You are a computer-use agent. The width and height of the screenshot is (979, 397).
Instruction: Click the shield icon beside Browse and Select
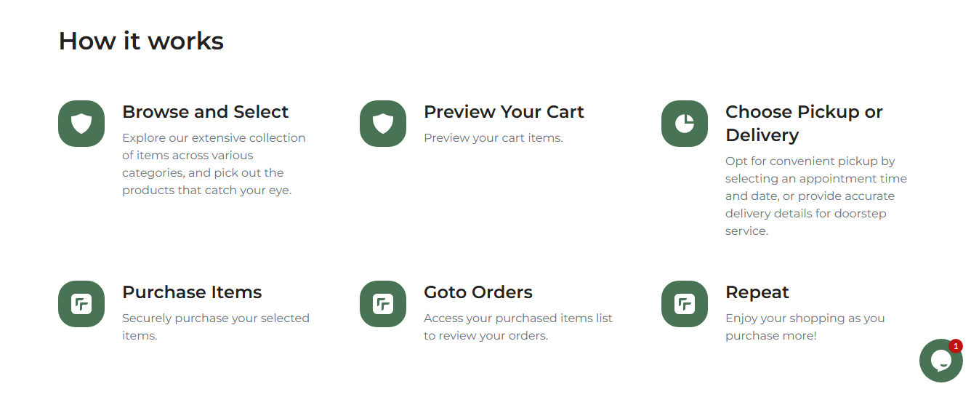tap(81, 124)
